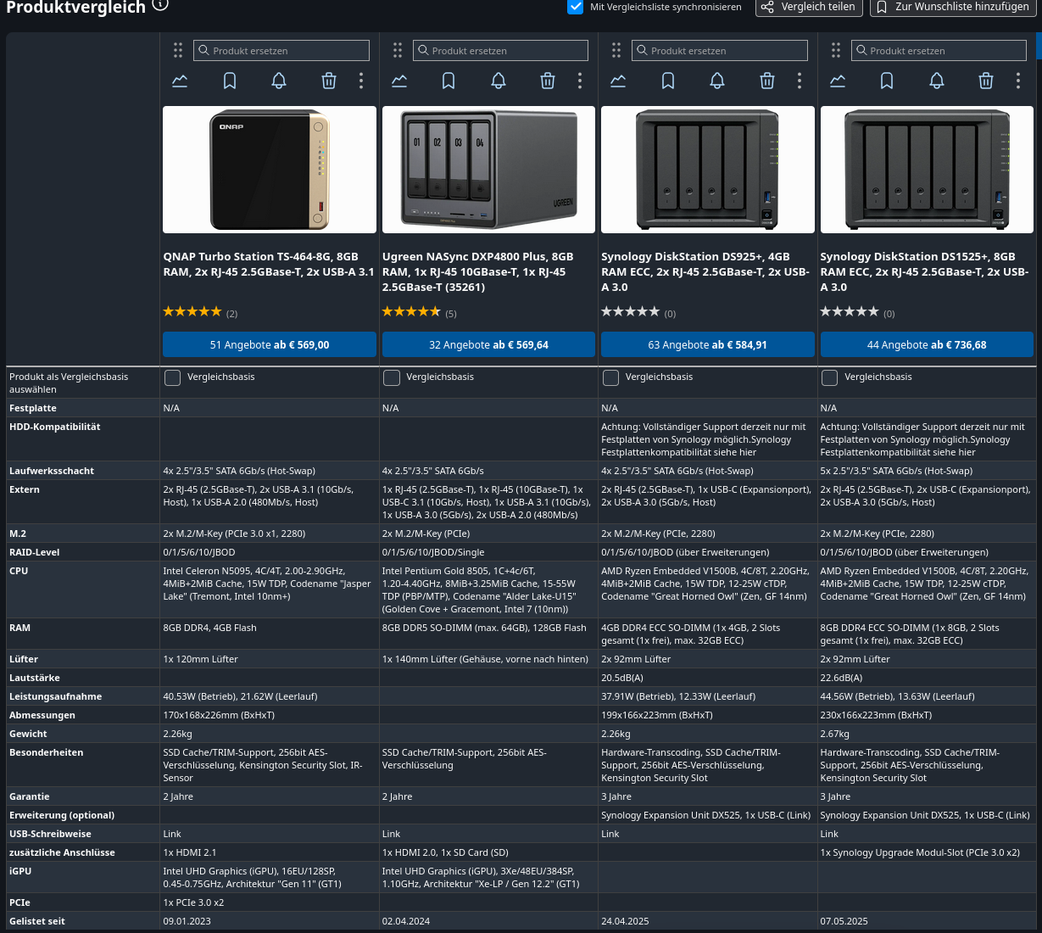View the 5 ratings of Ugreen DXP4800 Plus
Screen dimensions: 1042x933
[420, 312]
